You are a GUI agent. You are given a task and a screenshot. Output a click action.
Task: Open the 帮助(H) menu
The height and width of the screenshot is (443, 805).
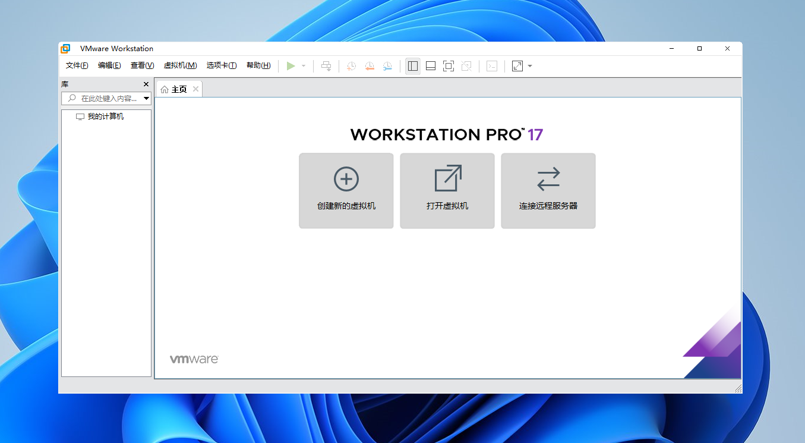(258, 65)
